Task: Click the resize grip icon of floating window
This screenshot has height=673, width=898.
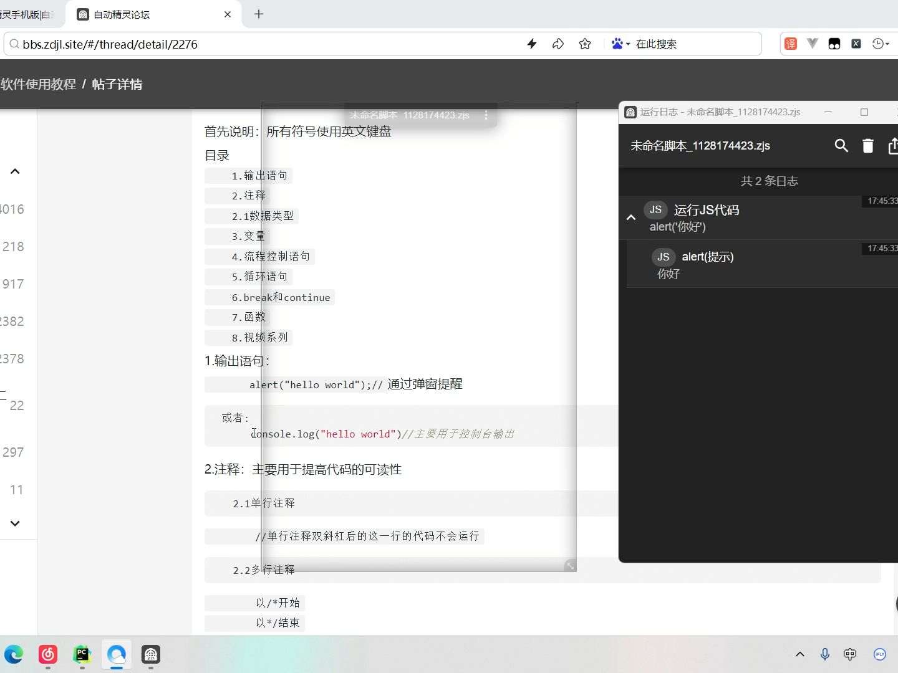Action: click(x=570, y=566)
